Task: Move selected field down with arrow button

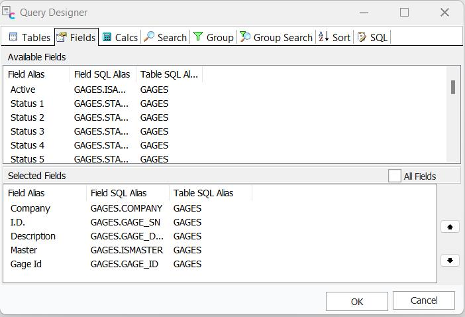Action: point(450,260)
